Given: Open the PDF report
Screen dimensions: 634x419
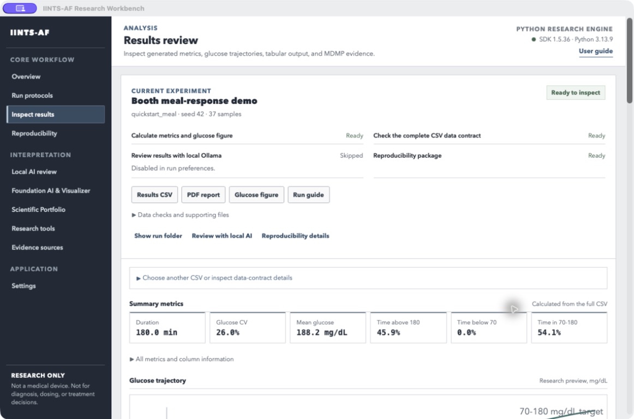Looking at the screenshot, I should [x=204, y=195].
